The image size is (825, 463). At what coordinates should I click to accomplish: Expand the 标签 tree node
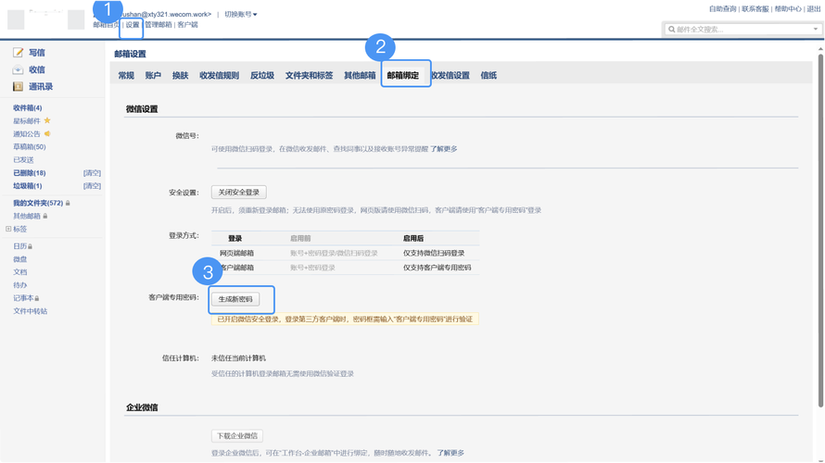pos(8,229)
